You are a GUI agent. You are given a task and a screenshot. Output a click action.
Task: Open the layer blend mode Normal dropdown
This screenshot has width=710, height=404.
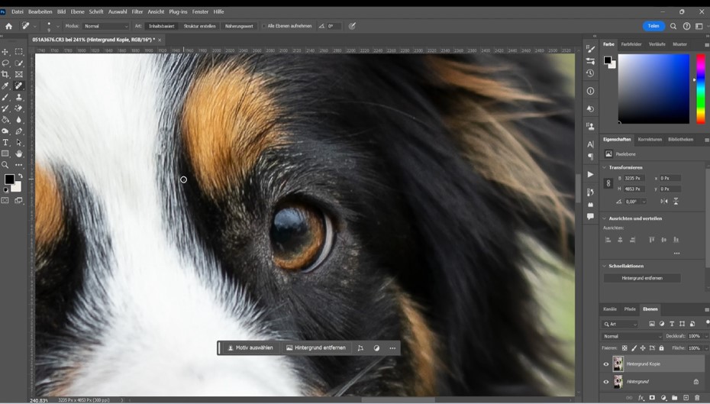point(632,336)
